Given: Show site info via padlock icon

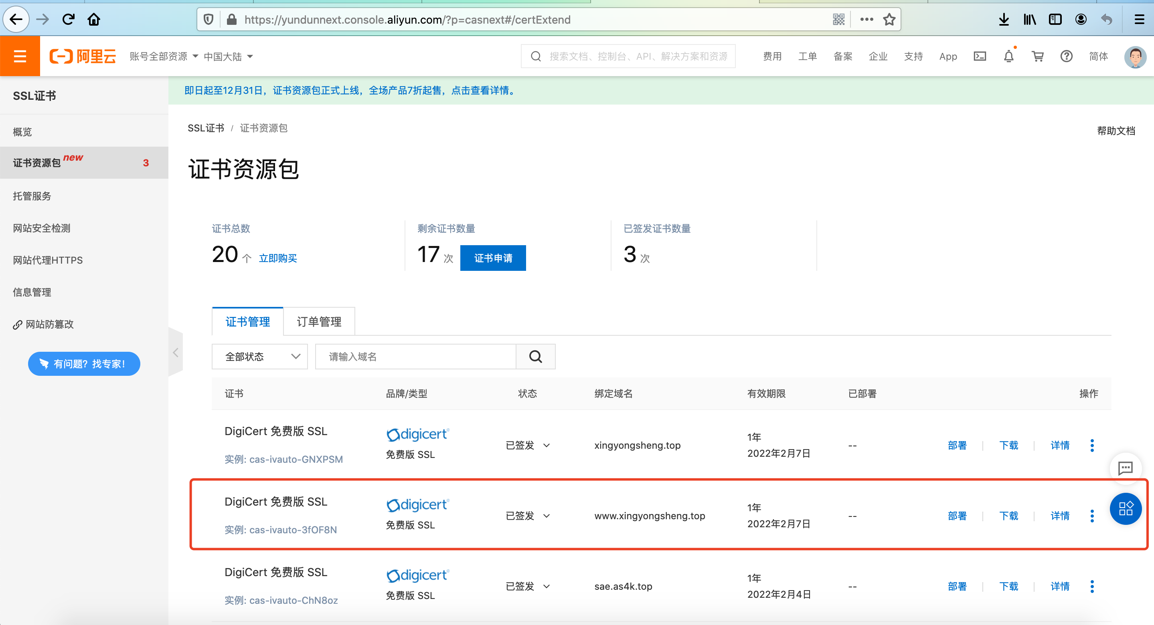Looking at the screenshot, I should point(231,19).
